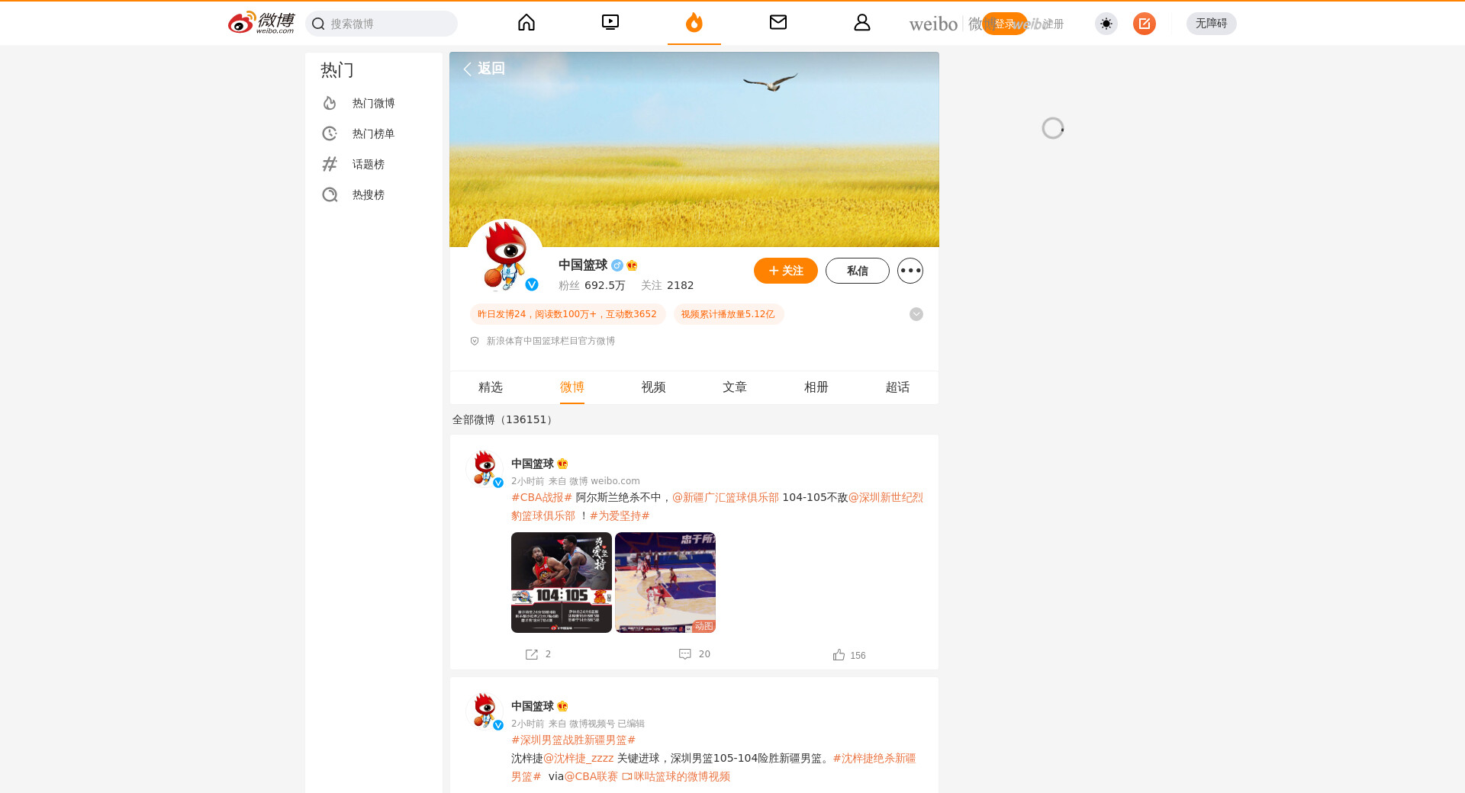Switch to the 超话 tab
Image resolution: width=1465 pixels, height=793 pixels.
(x=898, y=387)
